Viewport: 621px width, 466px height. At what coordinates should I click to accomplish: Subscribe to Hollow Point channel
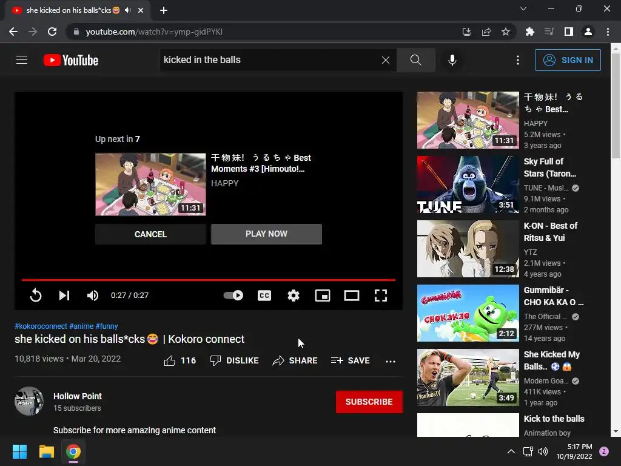pyautogui.click(x=369, y=402)
